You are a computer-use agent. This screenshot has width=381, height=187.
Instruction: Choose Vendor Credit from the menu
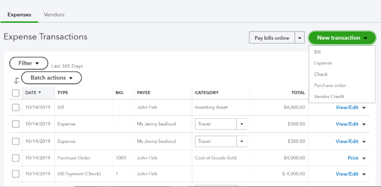click(x=329, y=96)
